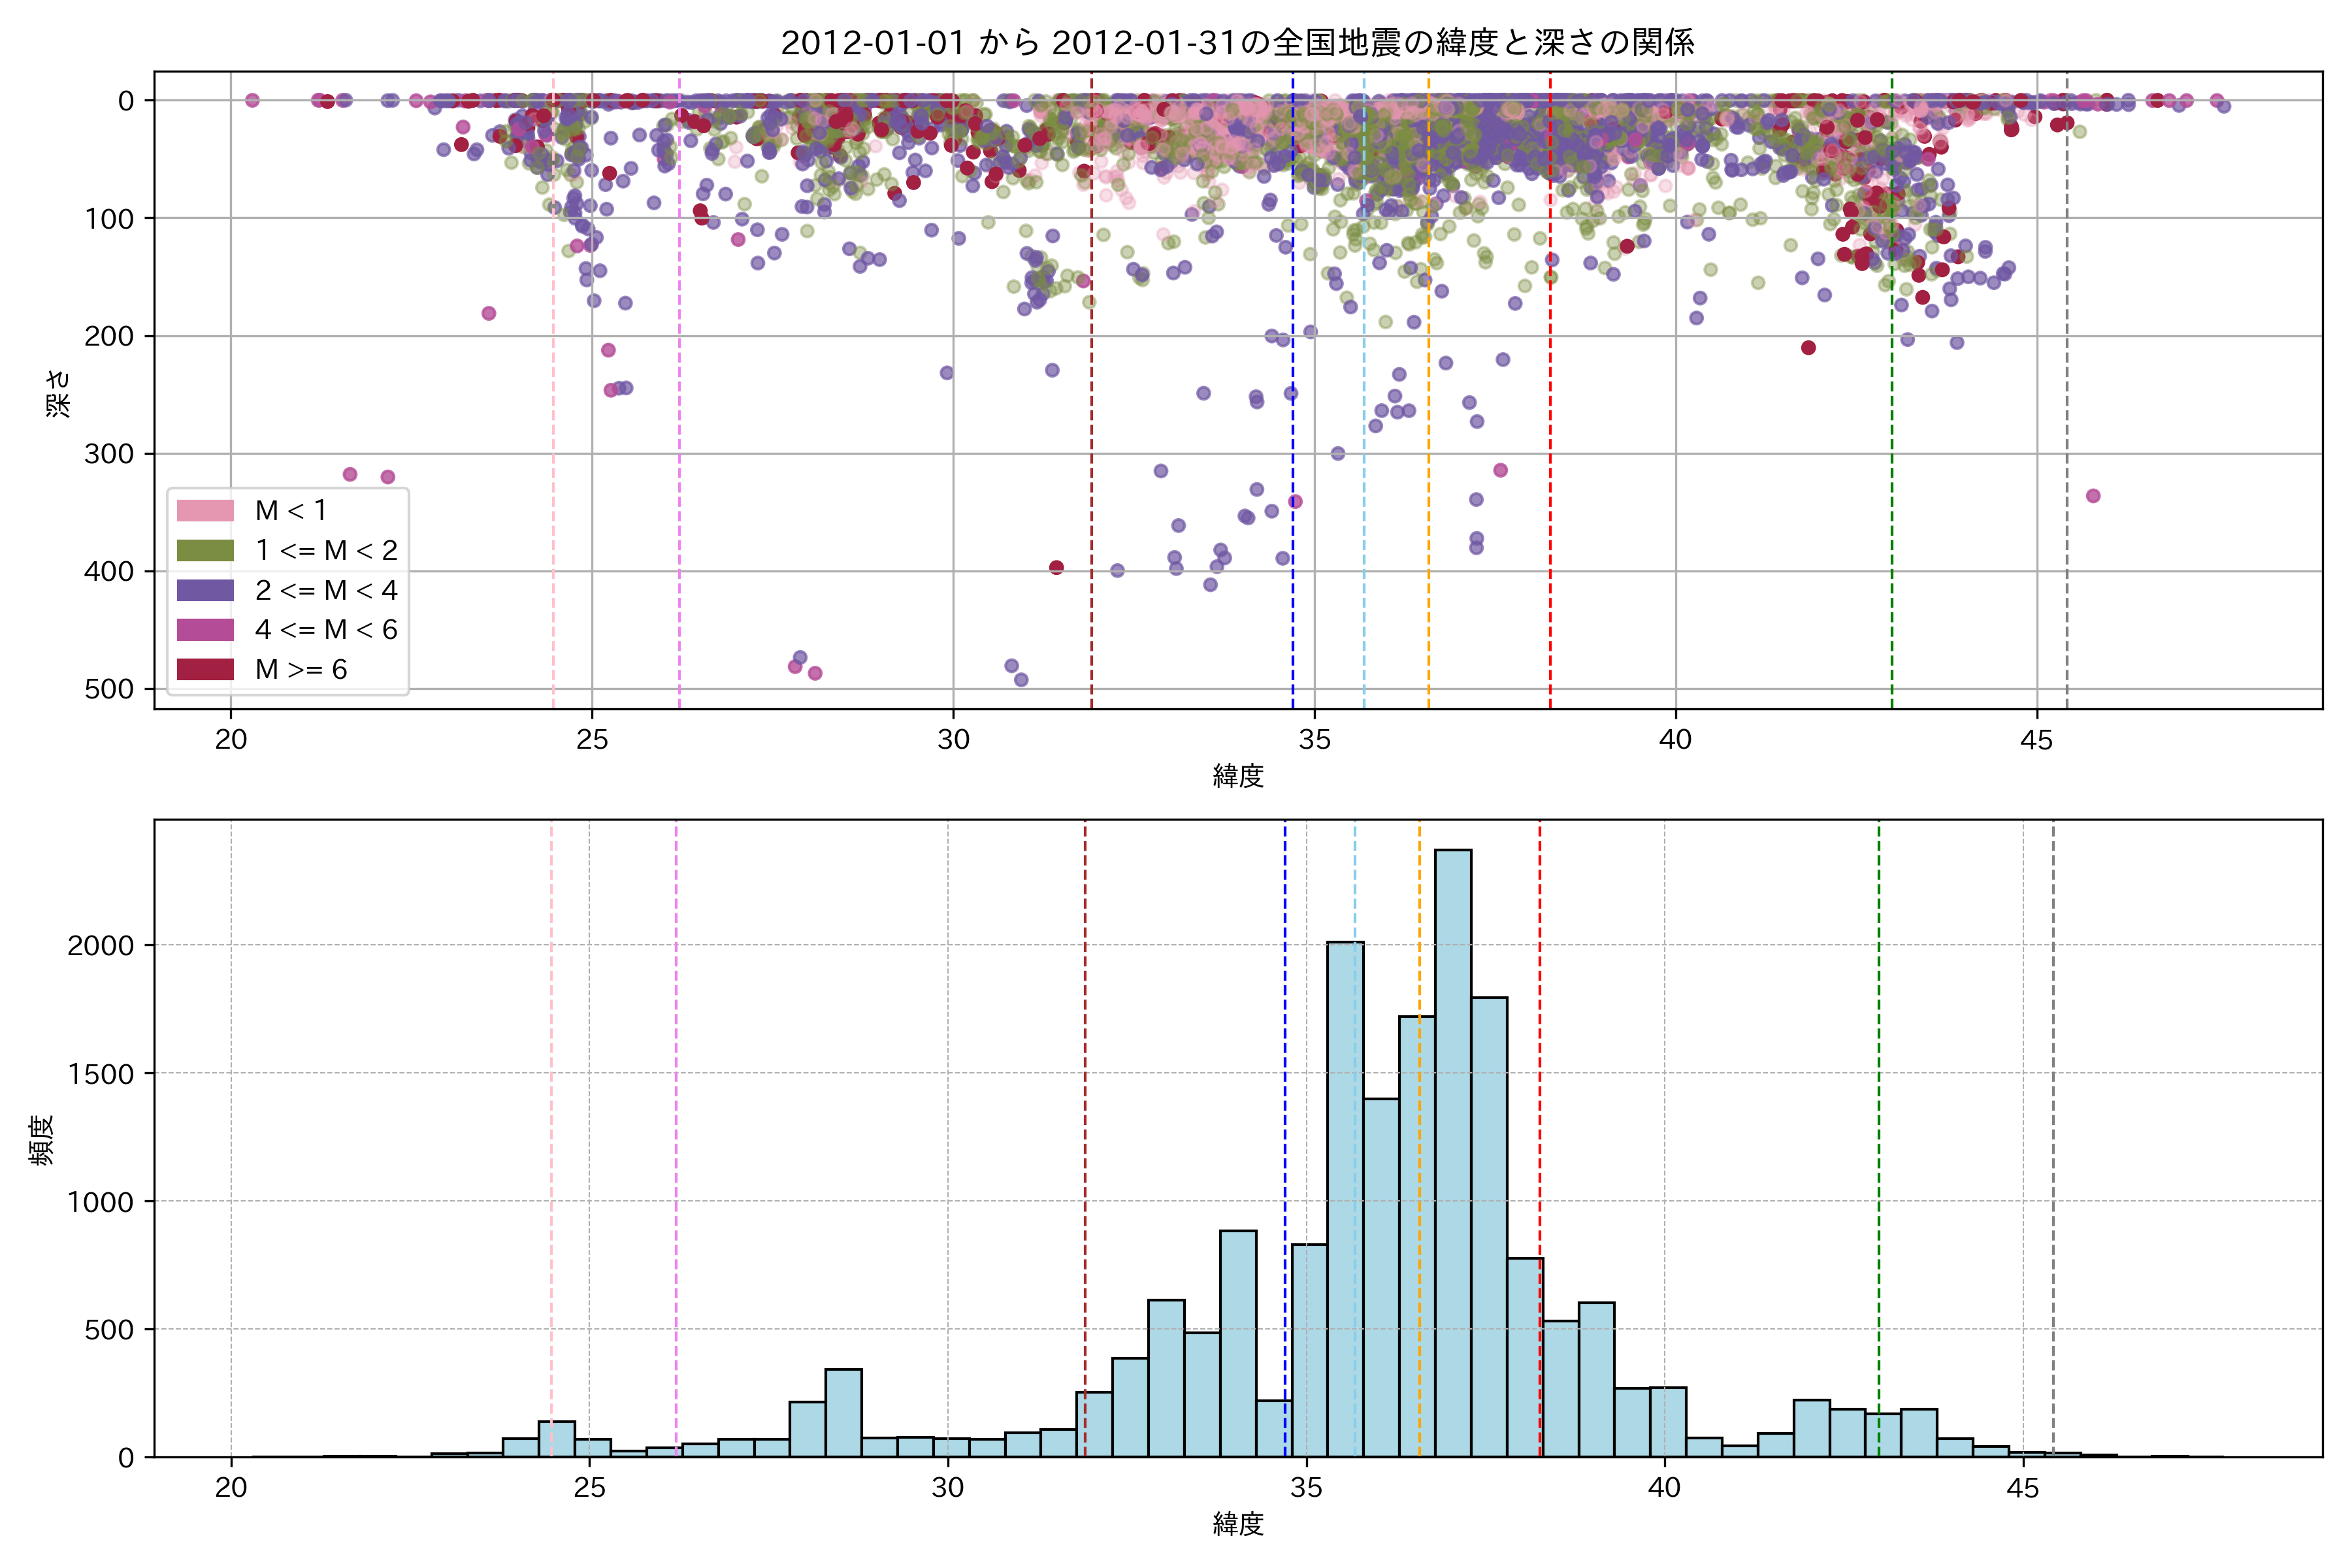The height and width of the screenshot is (1568, 2352).
Task: Click the 500 tick label on the depth axis
Action: pos(109,689)
